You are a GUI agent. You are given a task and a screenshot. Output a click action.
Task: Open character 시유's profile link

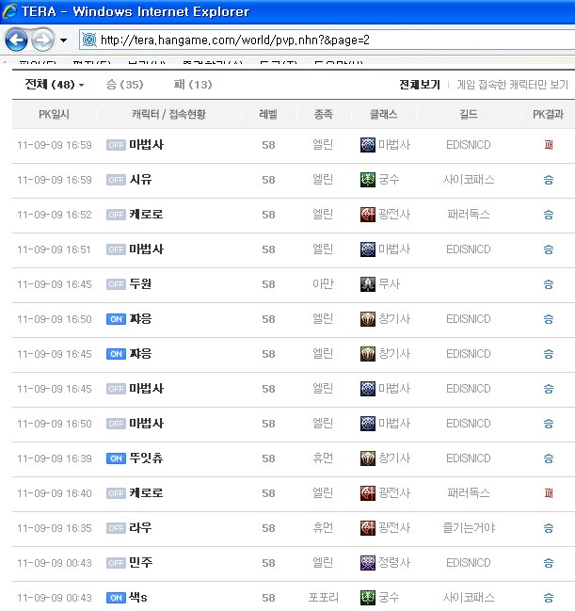point(140,180)
